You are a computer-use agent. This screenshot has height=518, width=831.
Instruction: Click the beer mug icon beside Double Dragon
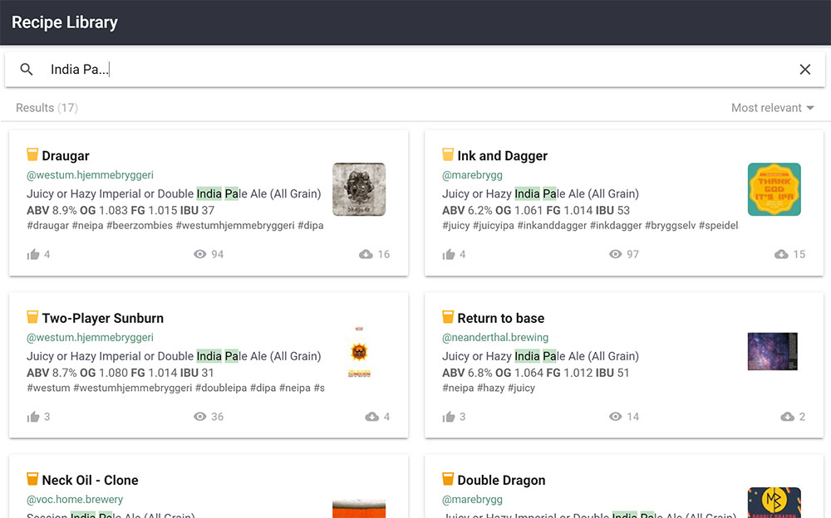coord(447,479)
